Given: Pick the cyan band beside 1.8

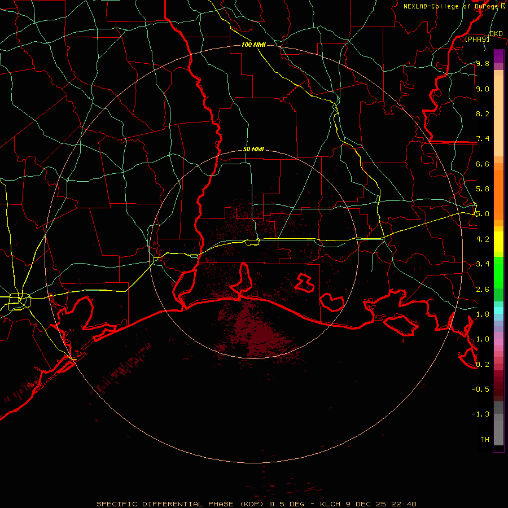Looking at the screenshot, I should 498,310.
